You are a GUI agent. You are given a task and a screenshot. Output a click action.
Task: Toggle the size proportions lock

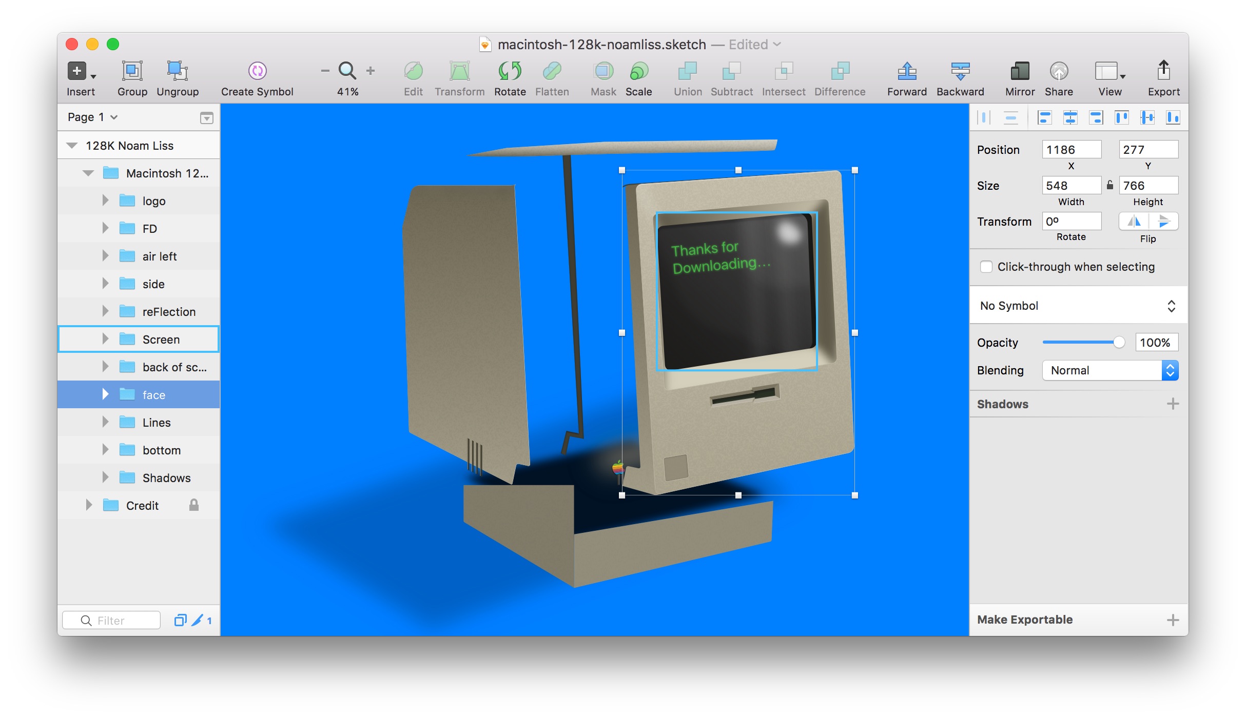coord(1110,185)
